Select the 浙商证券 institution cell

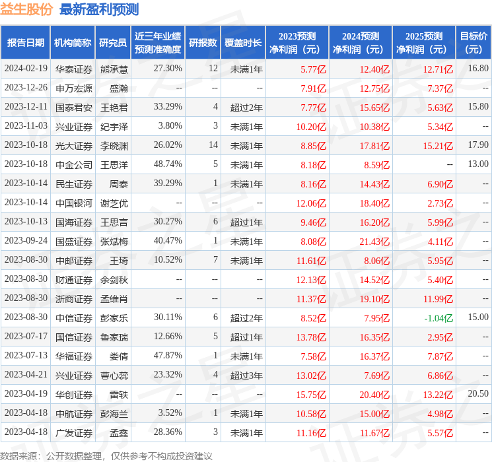tap(74, 298)
